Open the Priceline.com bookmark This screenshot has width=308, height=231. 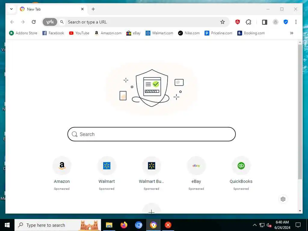218,33
